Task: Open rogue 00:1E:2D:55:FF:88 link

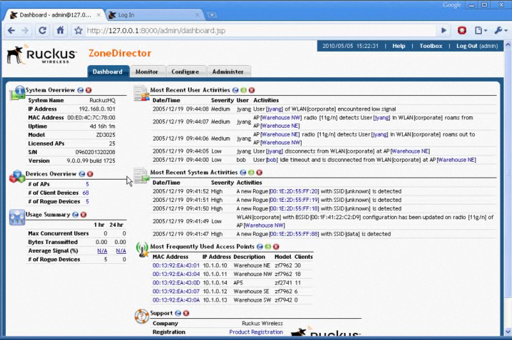Action: click(294, 234)
